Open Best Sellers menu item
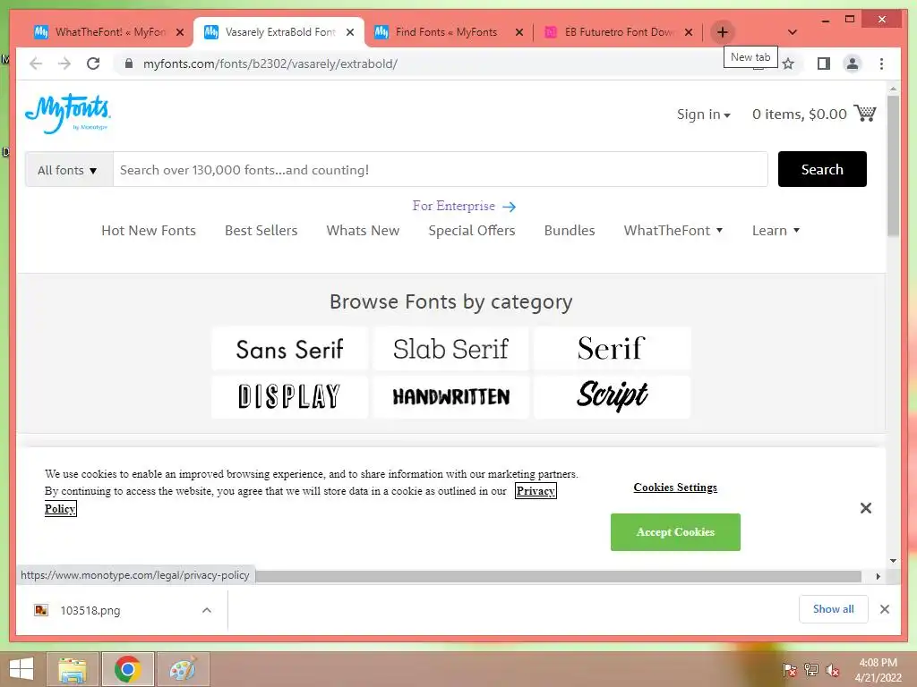 tap(261, 231)
